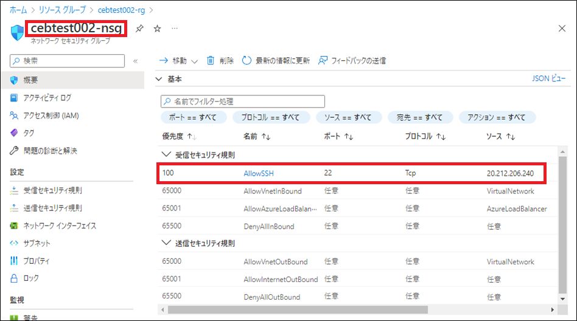Click the フィードバックの送信 person icon
577x321 pixels.
click(323, 60)
